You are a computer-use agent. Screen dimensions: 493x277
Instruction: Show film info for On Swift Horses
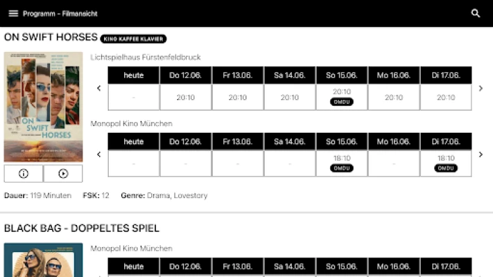[x=24, y=174]
